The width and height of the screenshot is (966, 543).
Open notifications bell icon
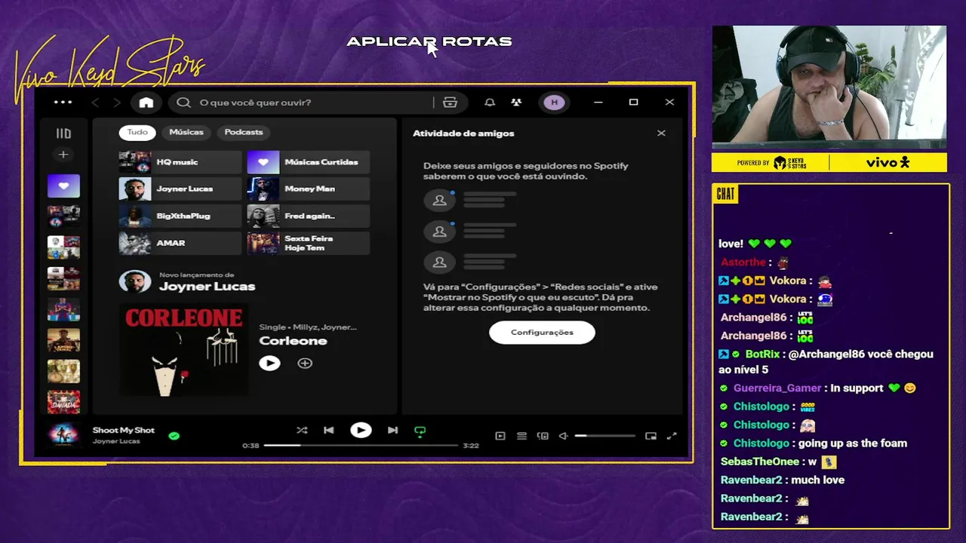point(490,103)
